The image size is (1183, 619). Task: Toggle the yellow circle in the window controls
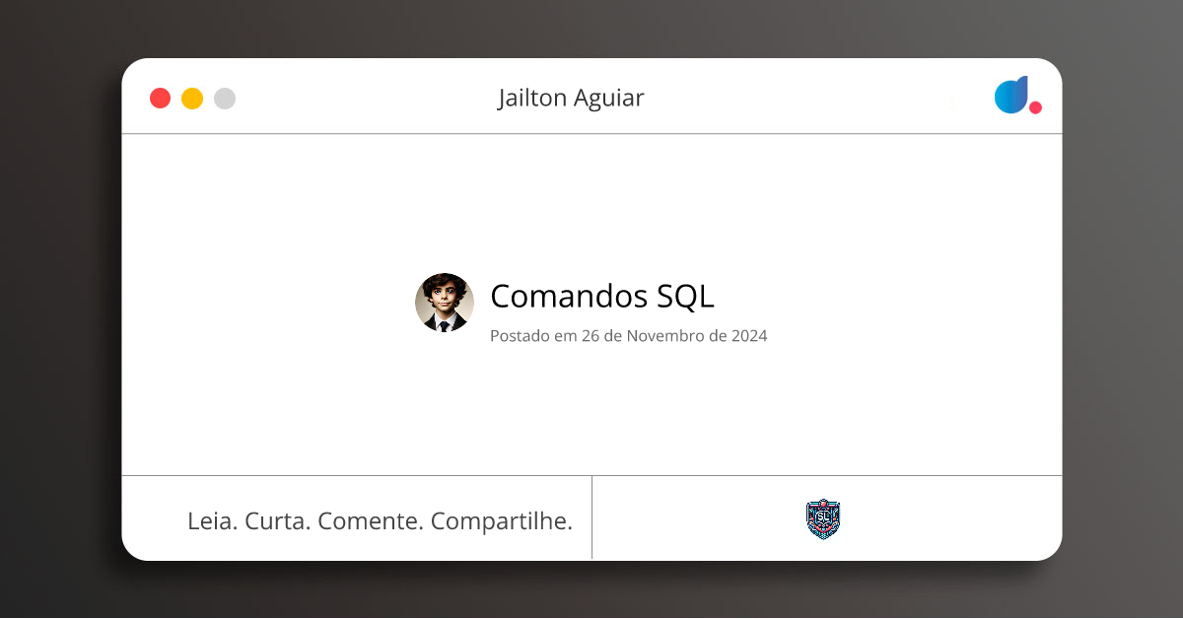point(192,98)
